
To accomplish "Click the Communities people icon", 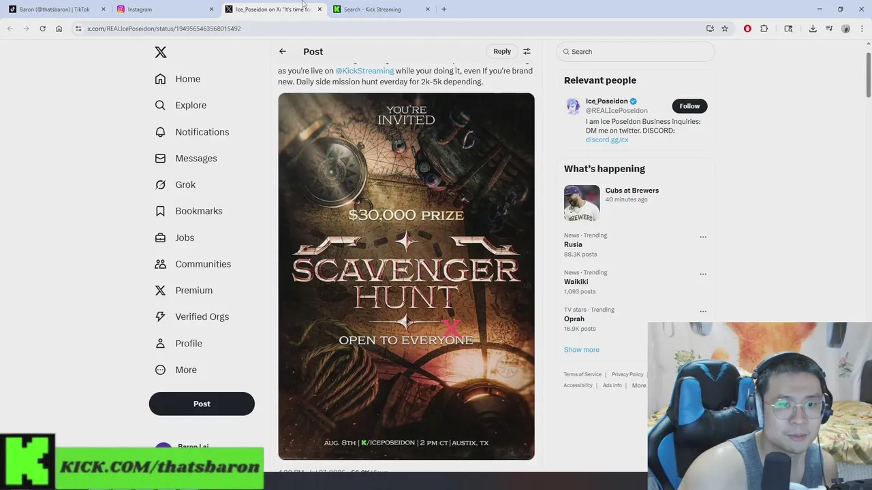I will 160,264.
